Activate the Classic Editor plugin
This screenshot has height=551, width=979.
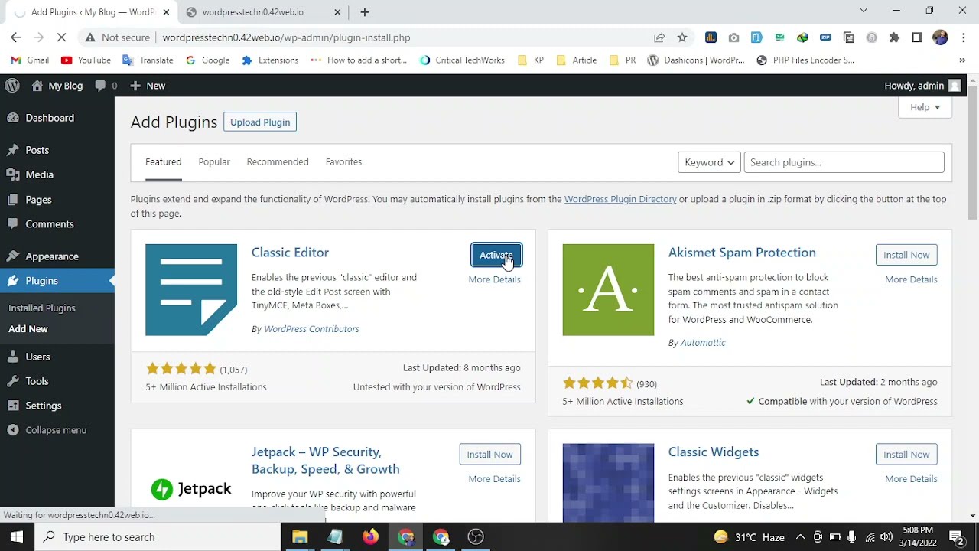coord(496,255)
